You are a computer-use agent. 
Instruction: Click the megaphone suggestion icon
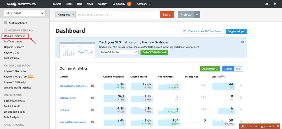click(242, 126)
